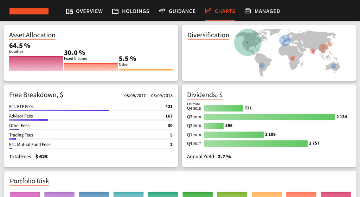Image resolution: width=360 pixels, height=197 pixels.
Task: Select the Australia blue bubble on map
Action: click(x=334, y=66)
